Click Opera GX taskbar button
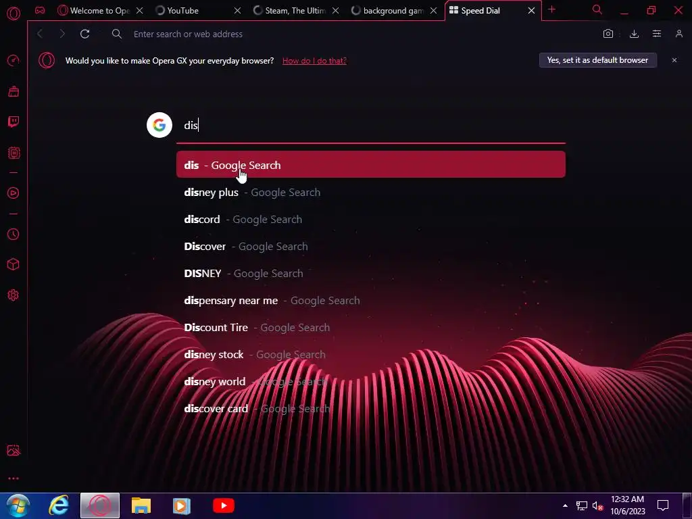This screenshot has width=692, height=519. click(x=100, y=505)
